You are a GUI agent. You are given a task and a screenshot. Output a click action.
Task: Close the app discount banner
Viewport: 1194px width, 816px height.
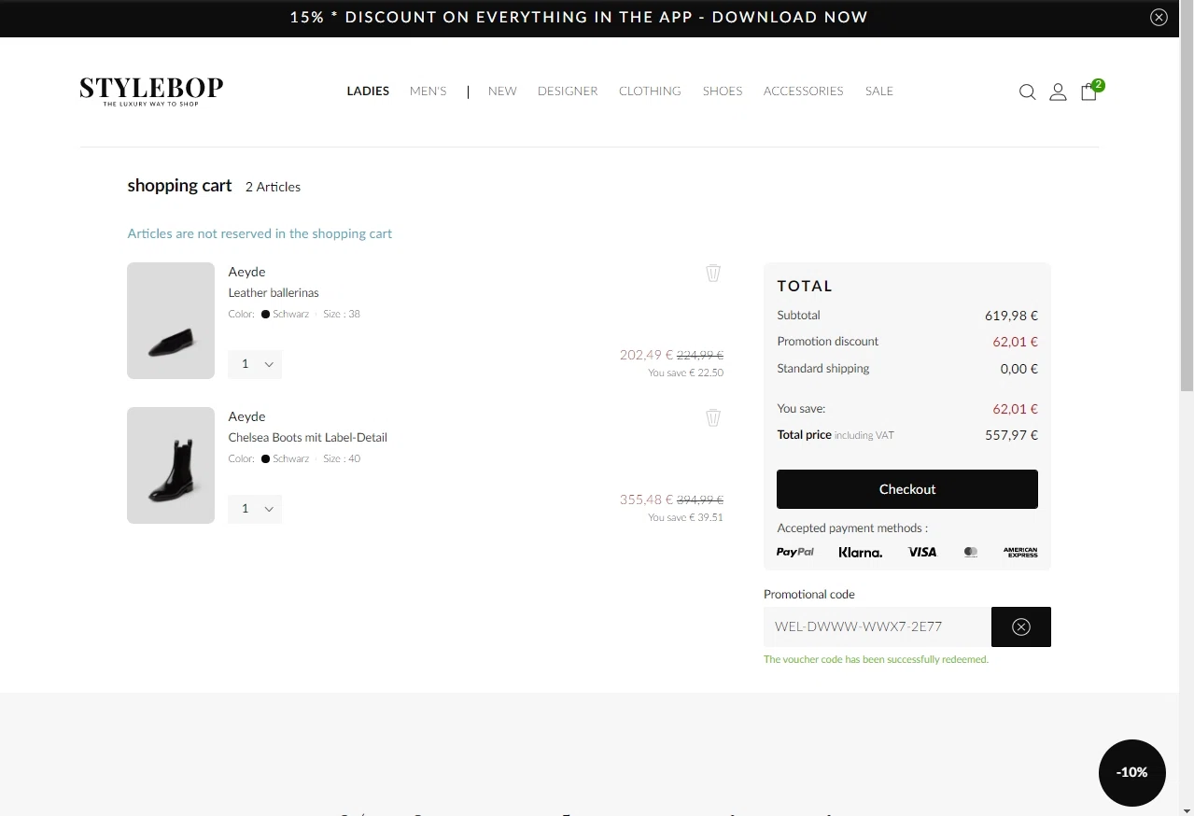pos(1159,17)
